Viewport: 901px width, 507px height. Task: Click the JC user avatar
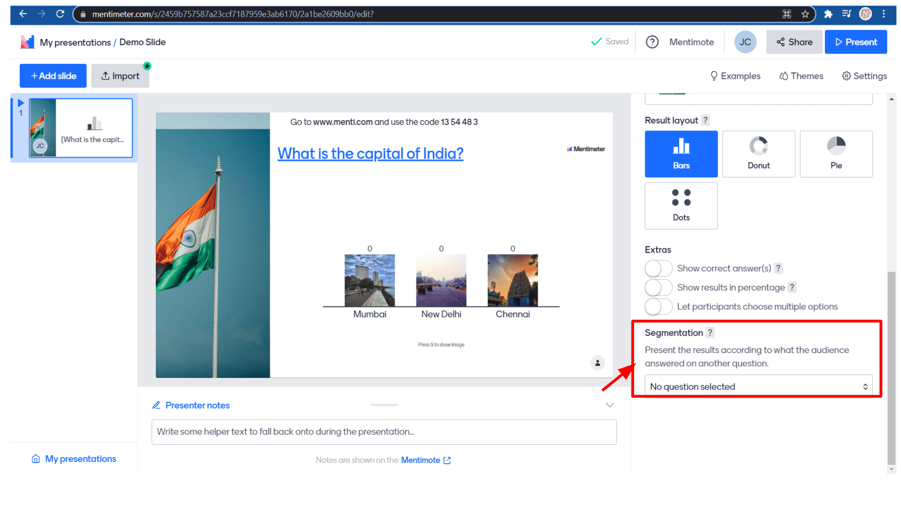pos(745,42)
